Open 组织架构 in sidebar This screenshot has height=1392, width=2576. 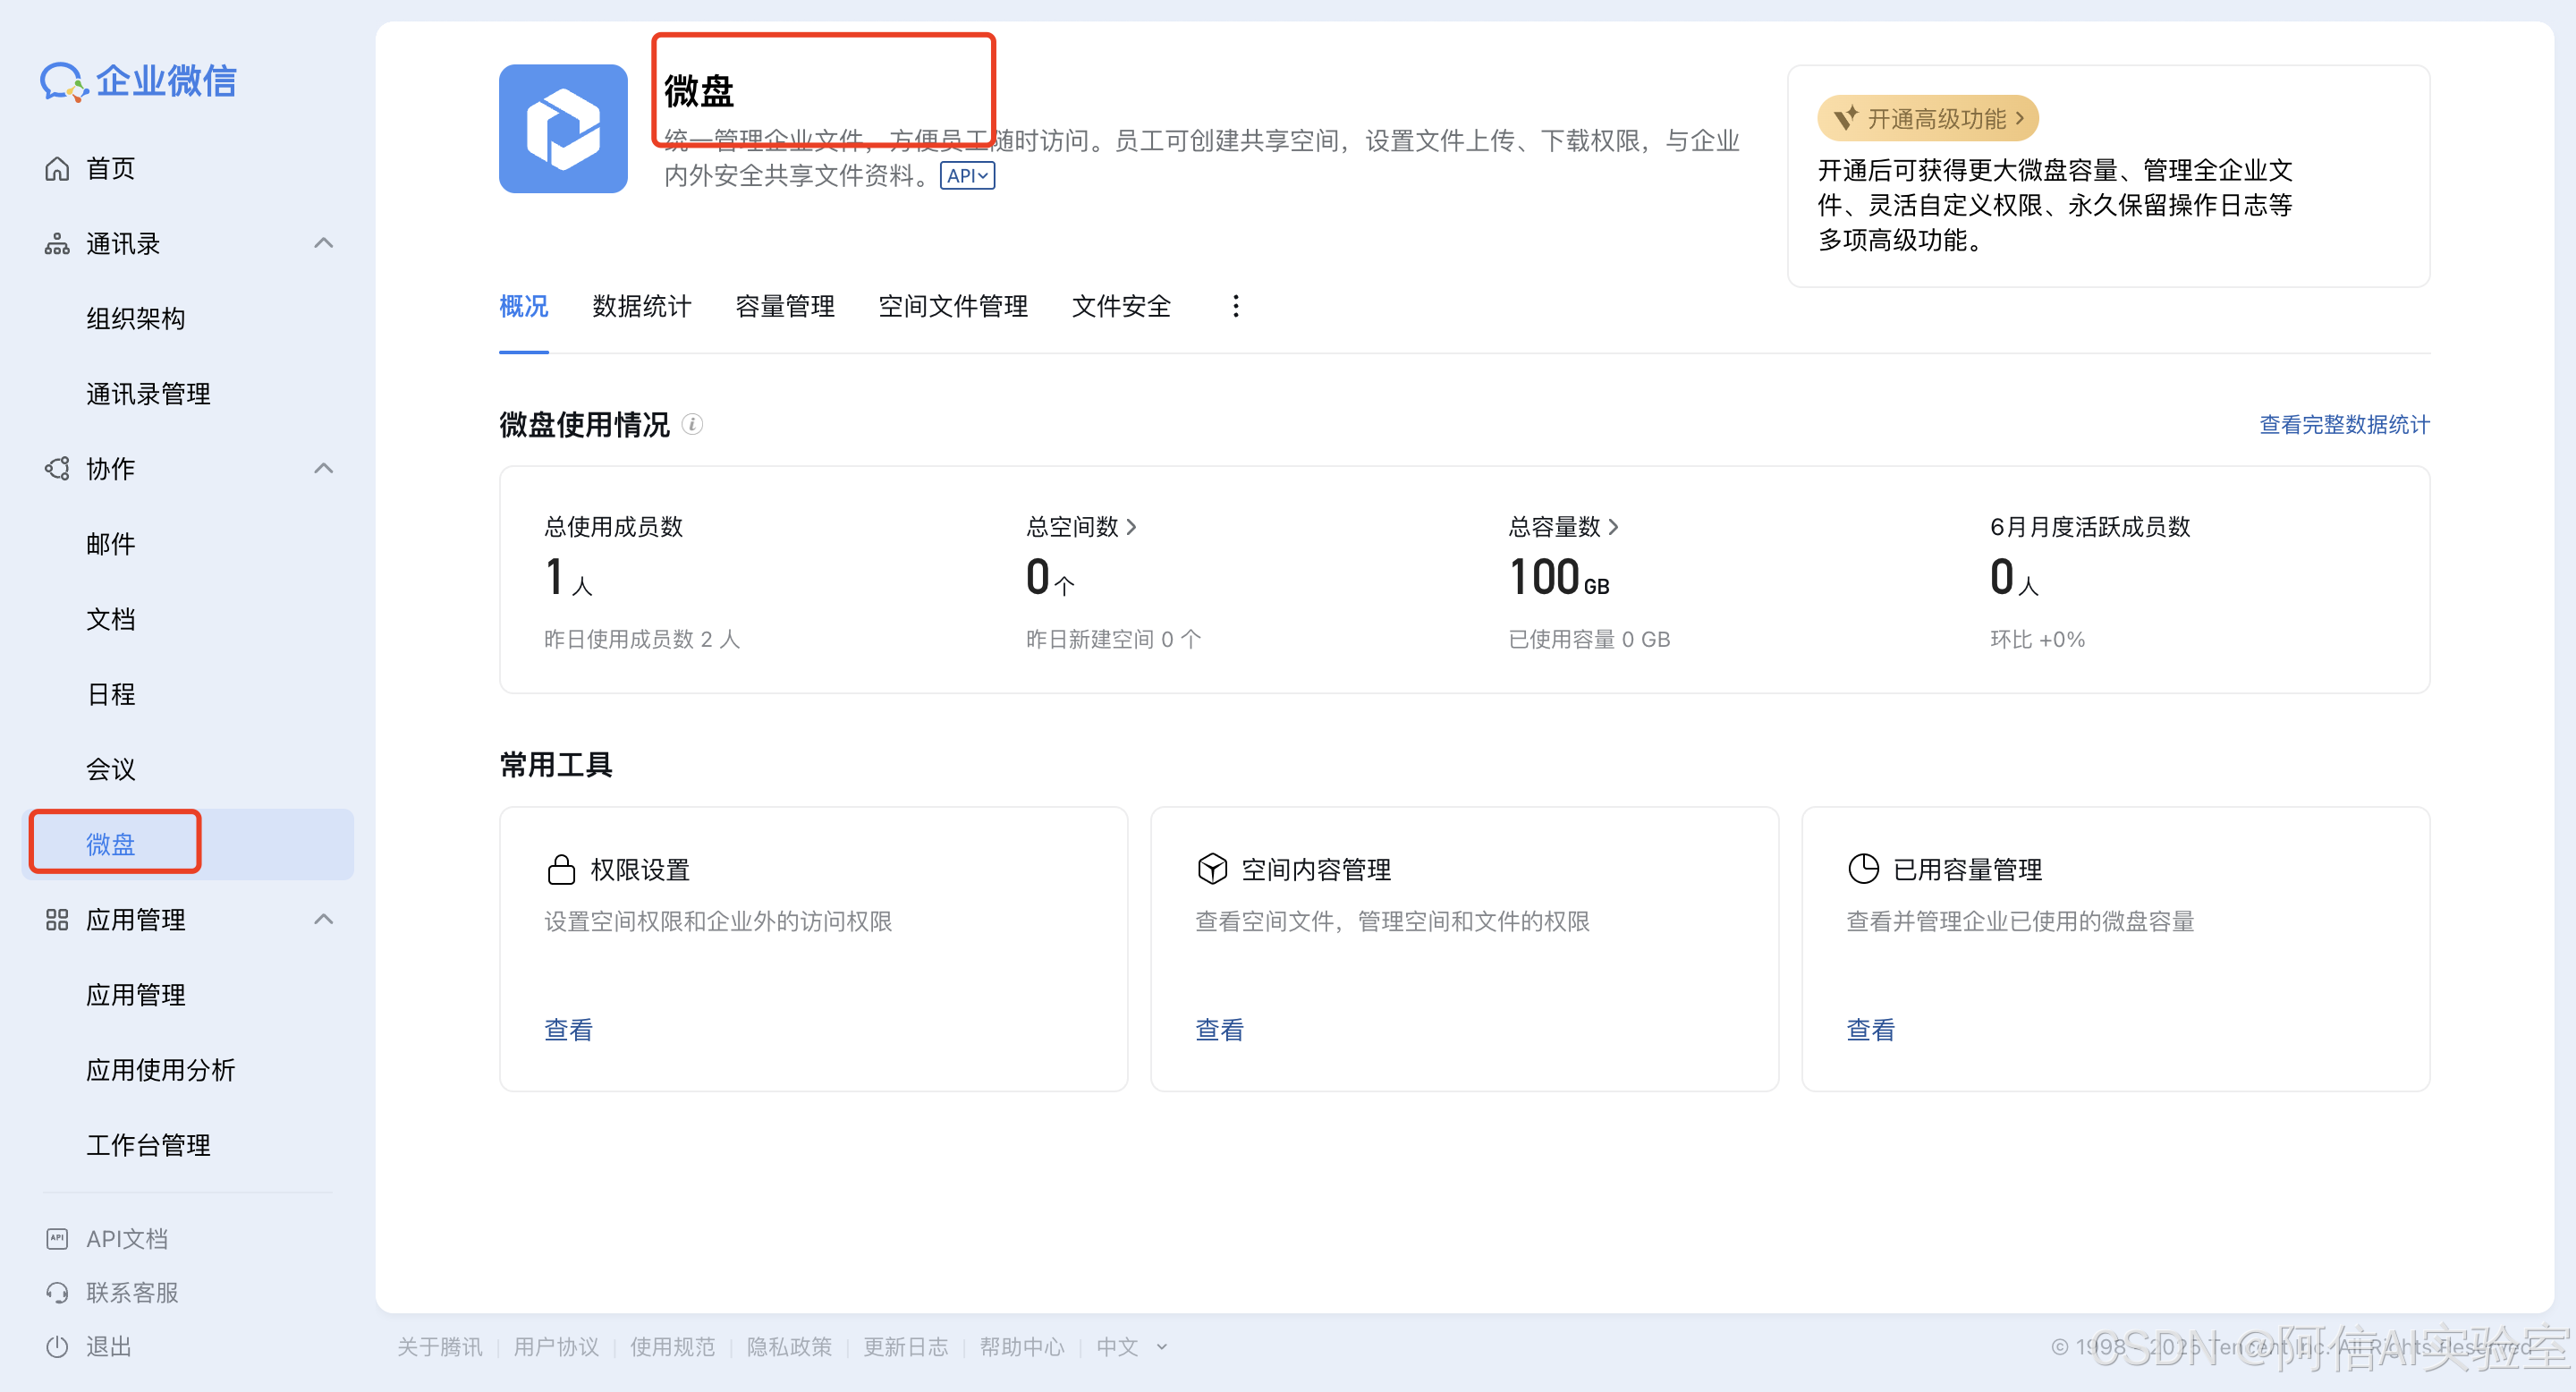135,319
